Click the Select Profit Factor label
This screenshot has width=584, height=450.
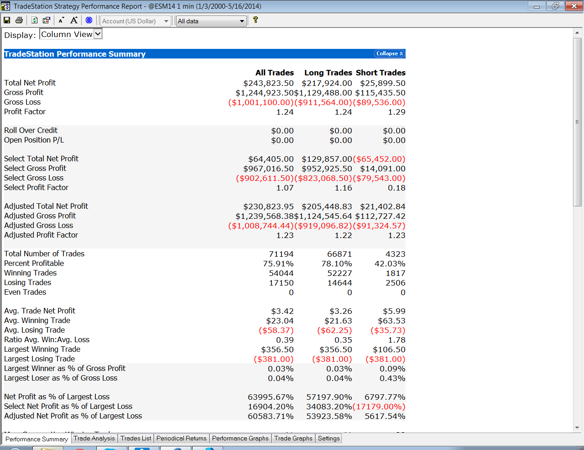click(x=36, y=187)
